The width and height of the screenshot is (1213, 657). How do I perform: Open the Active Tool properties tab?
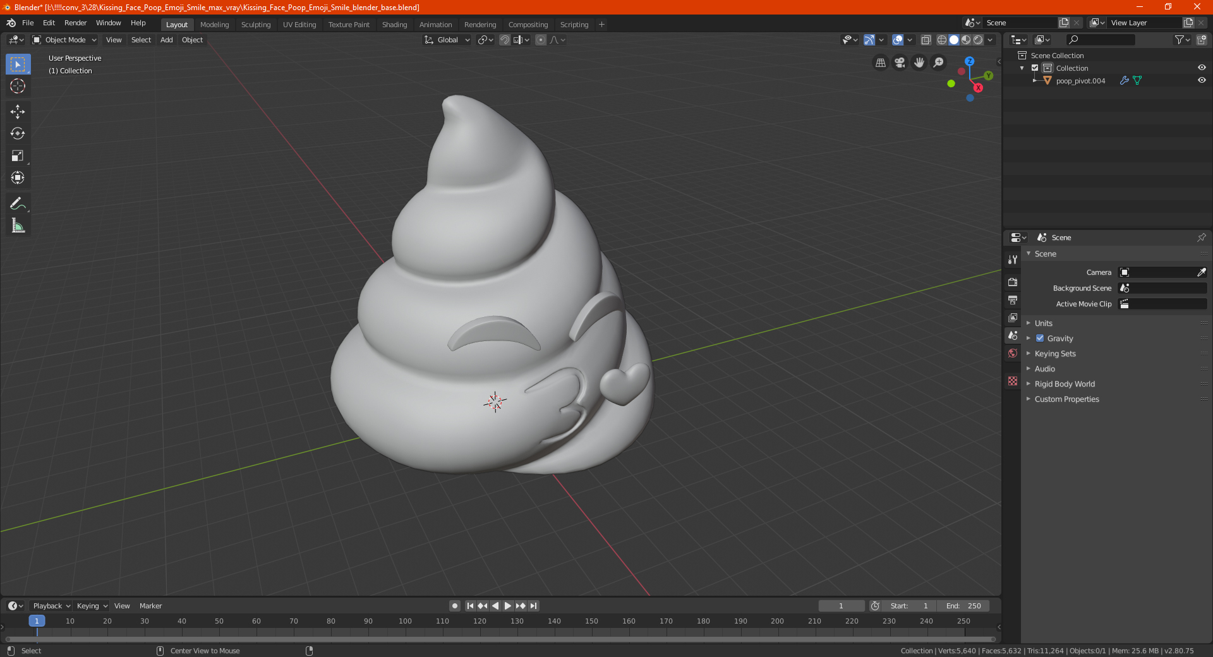click(x=1013, y=260)
